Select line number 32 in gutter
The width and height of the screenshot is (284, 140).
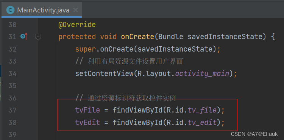point(12,49)
